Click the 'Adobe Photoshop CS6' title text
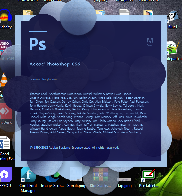Image resolution: width=182 pixels, height=196 pixels. [55, 64]
